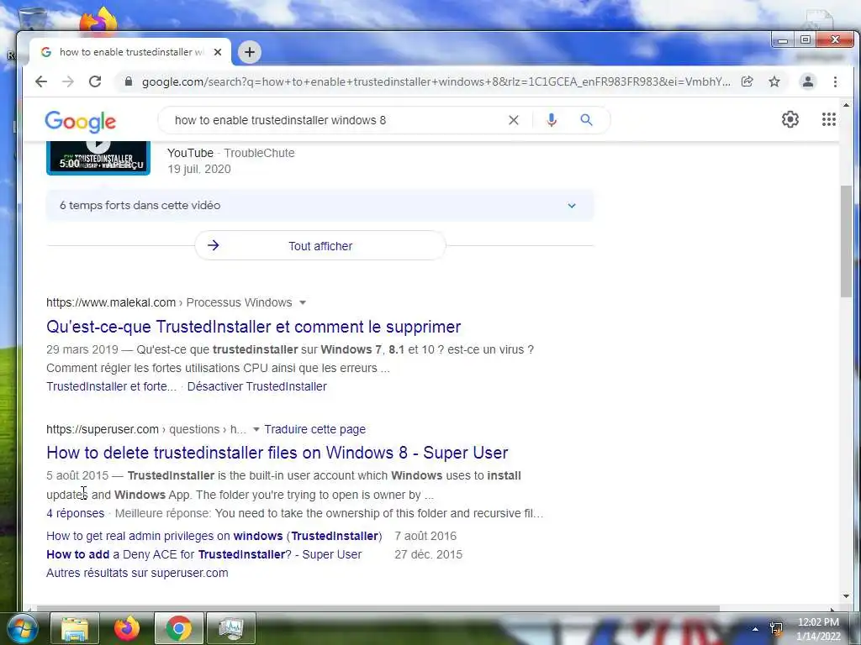The image size is (861, 645).
Task: Share this page from the address bar
Action: 747,81
